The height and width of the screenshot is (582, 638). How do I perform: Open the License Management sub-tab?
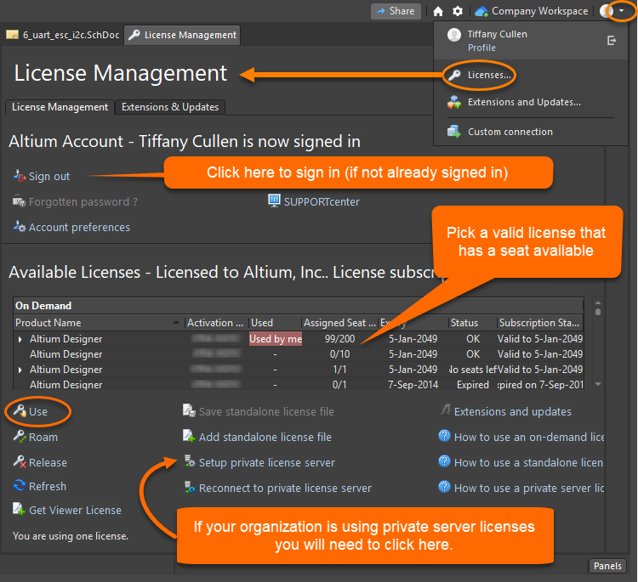click(x=60, y=107)
